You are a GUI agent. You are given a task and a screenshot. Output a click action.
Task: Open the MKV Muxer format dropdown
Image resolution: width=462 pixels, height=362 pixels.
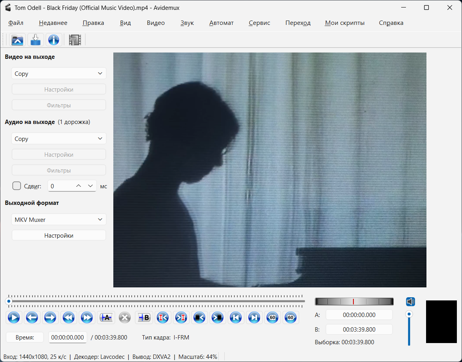59,219
